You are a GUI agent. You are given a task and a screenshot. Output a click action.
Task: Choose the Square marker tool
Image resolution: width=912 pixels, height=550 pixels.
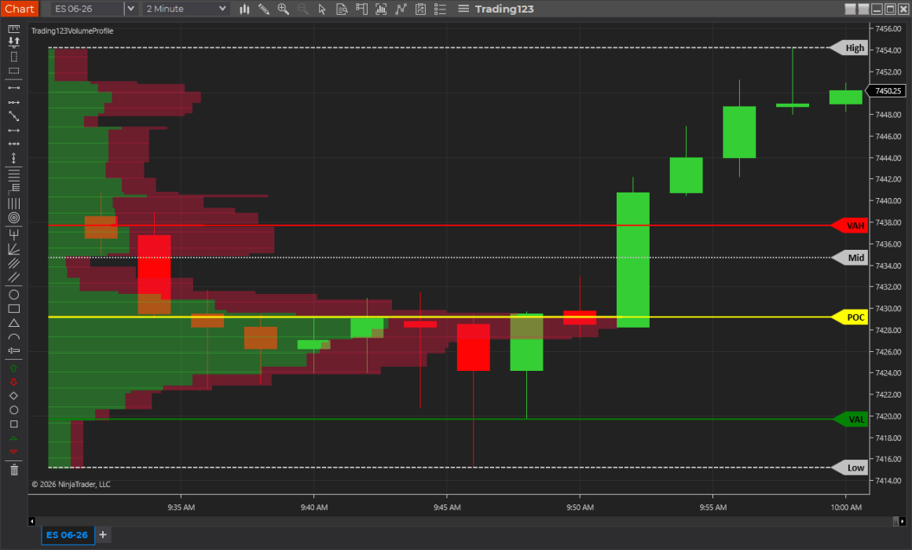(14, 424)
